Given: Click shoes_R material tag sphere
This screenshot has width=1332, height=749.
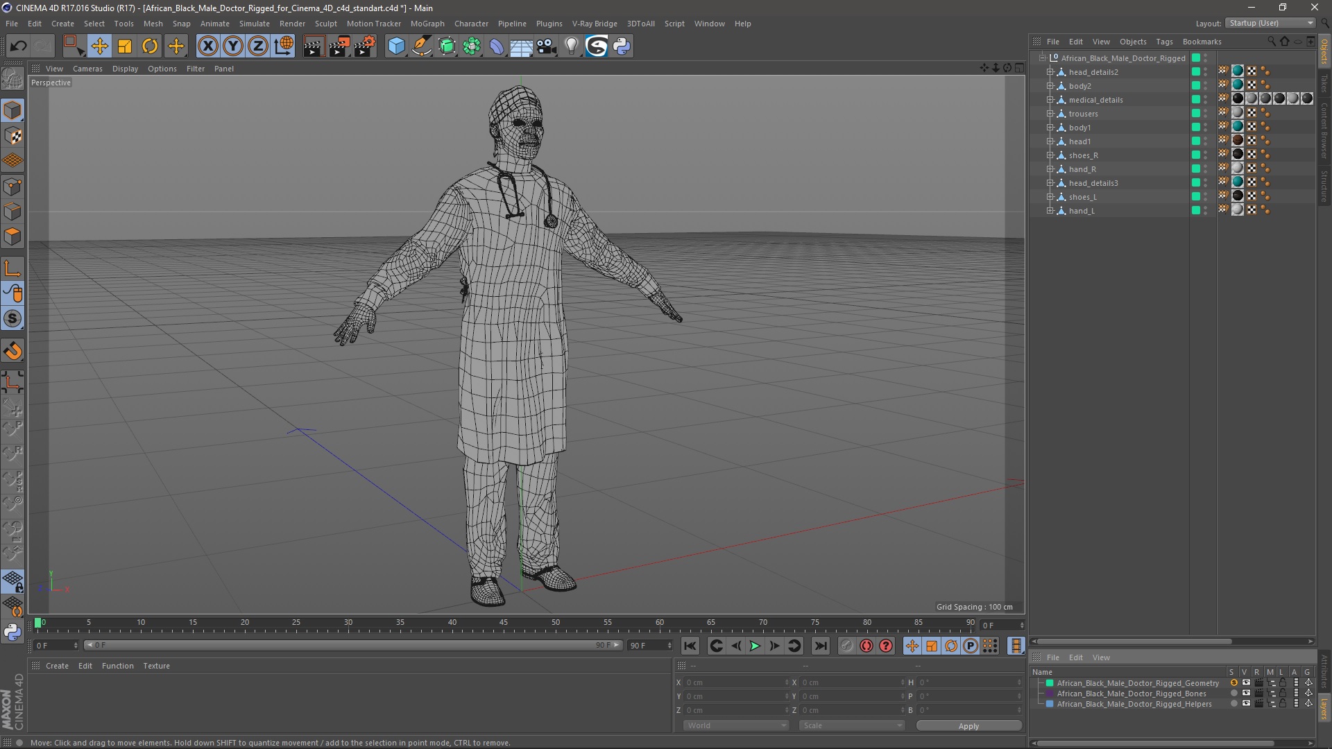Looking at the screenshot, I should pyautogui.click(x=1238, y=155).
